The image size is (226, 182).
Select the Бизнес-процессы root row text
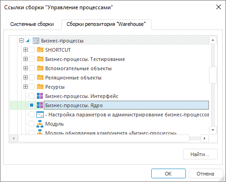point(62,41)
